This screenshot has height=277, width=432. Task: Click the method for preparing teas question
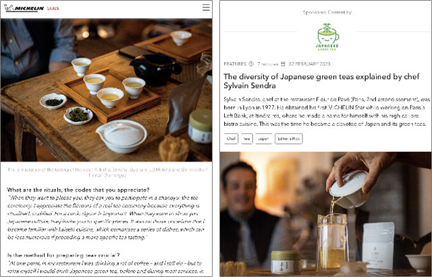pos(63,255)
